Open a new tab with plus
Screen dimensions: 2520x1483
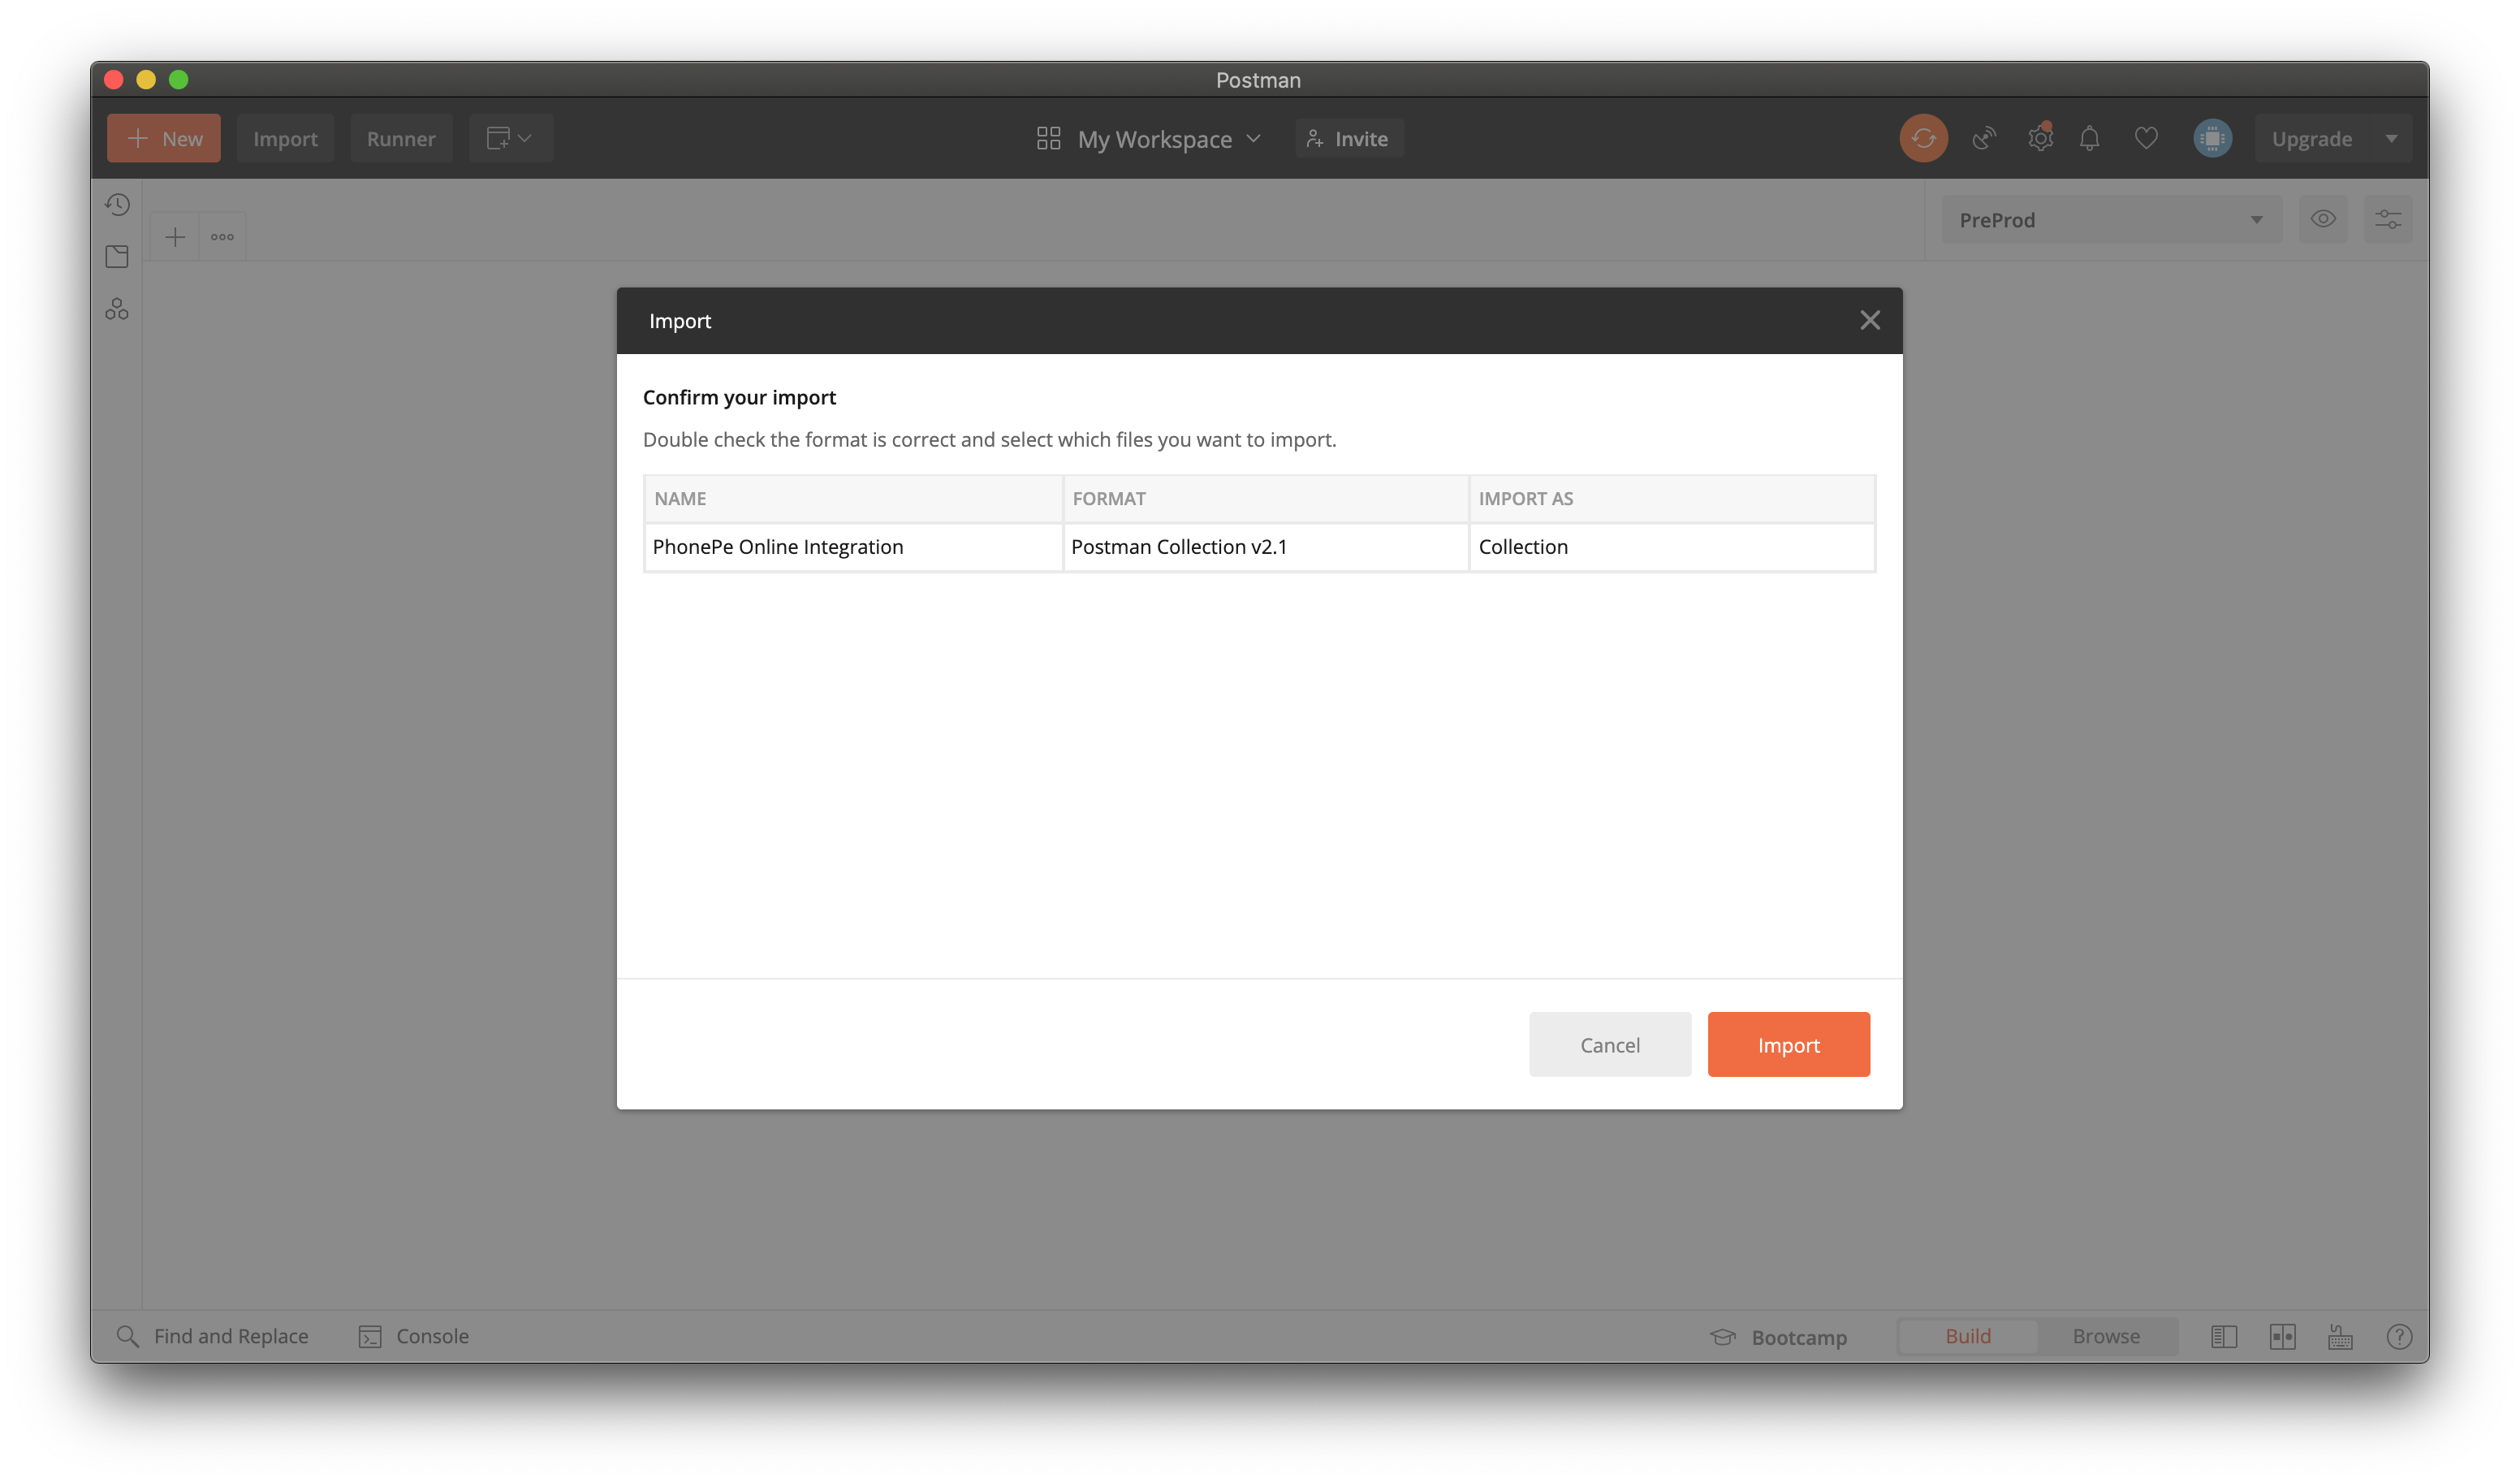pos(175,237)
